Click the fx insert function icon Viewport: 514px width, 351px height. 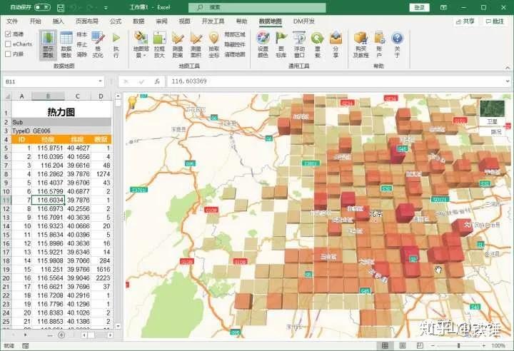(x=157, y=81)
